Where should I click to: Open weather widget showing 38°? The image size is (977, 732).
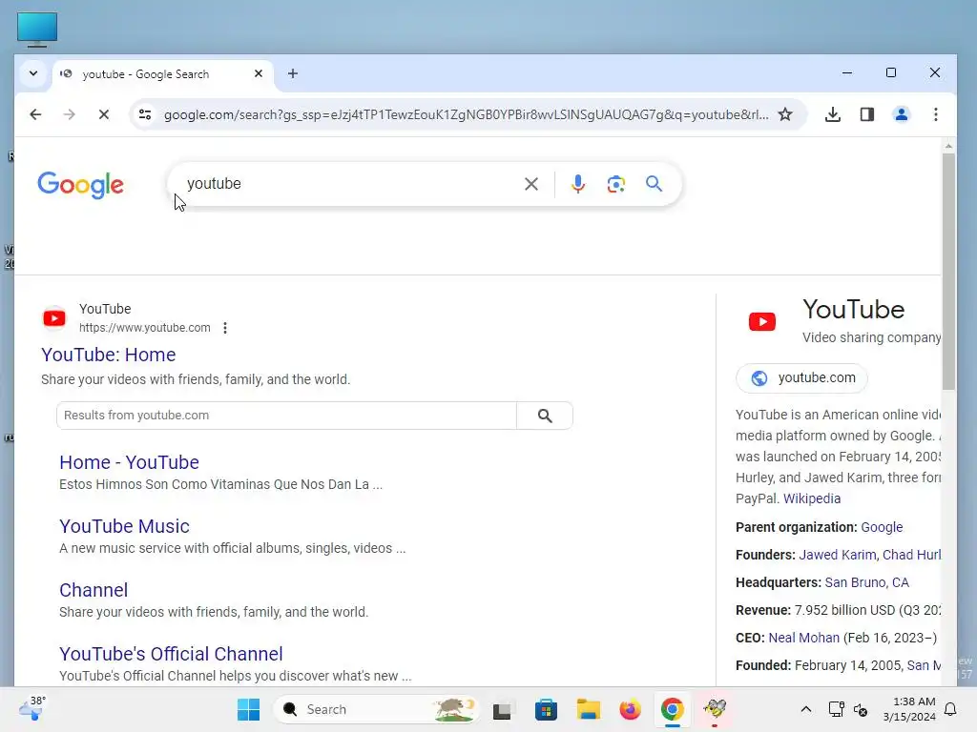coord(32,708)
